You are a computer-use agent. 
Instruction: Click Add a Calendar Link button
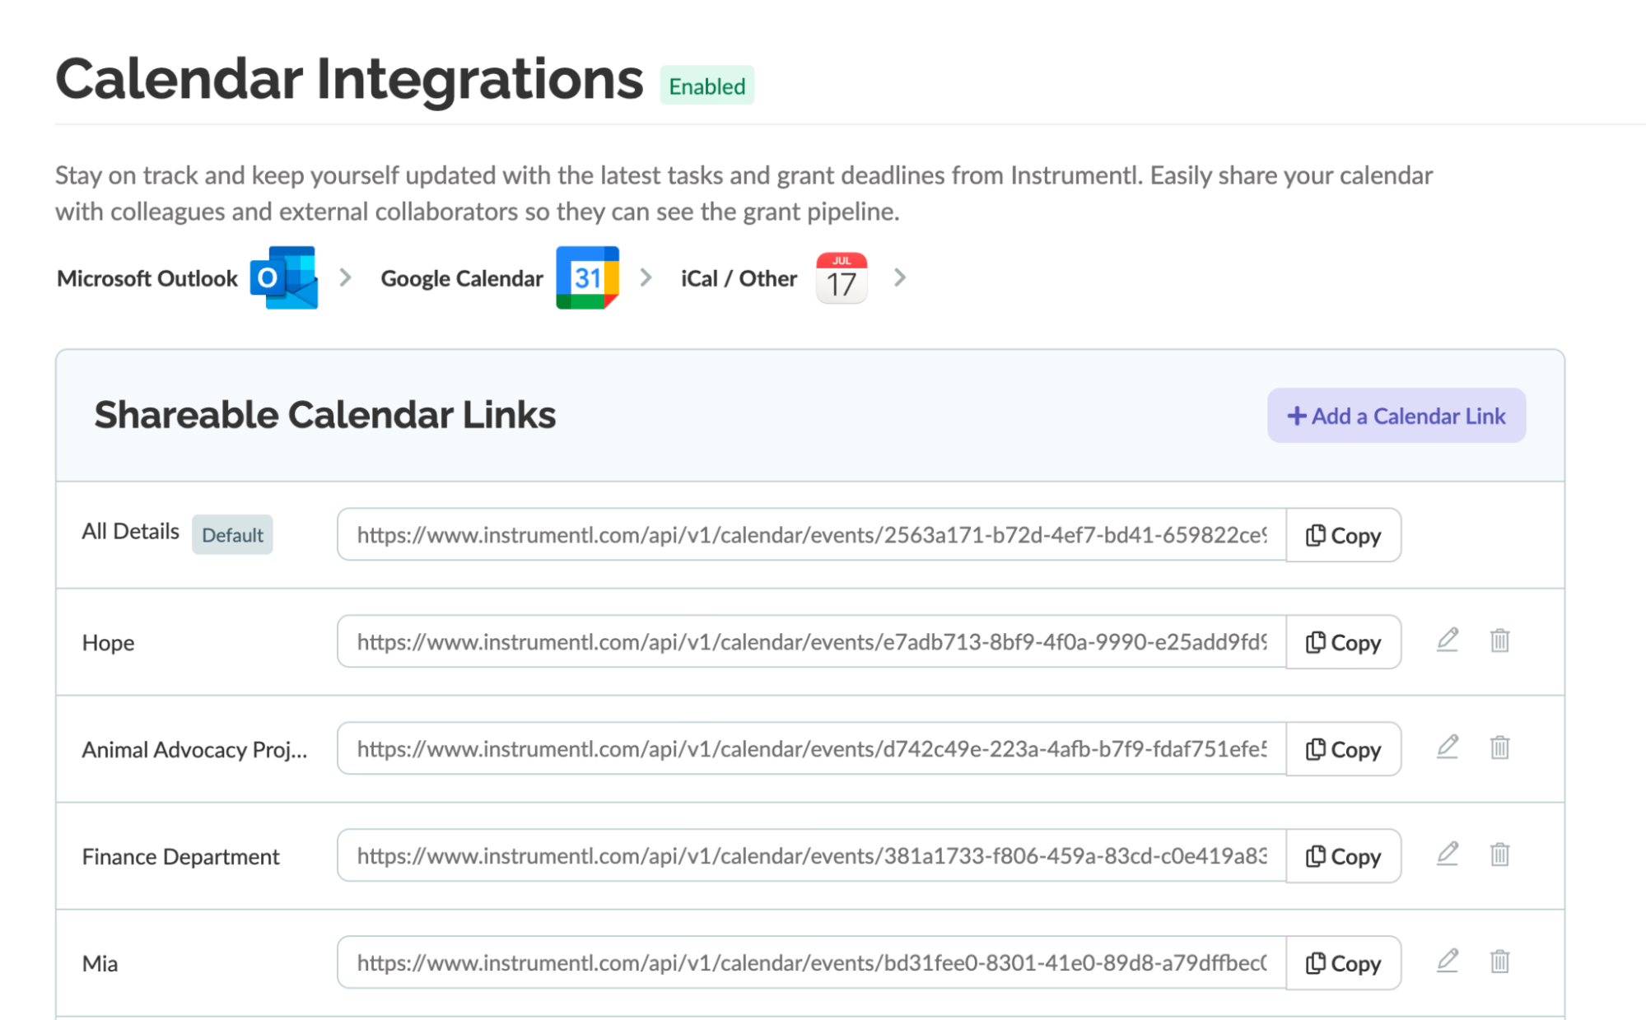[1396, 416]
